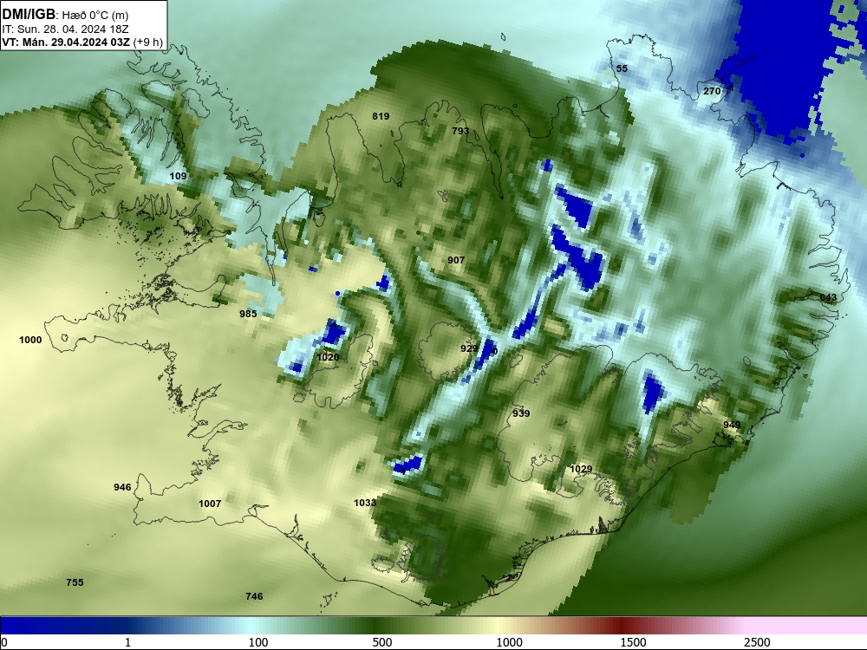The width and height of the screenshot is (867, 650).
Task: Click the legend label 500
Action: tap(382, 642)
